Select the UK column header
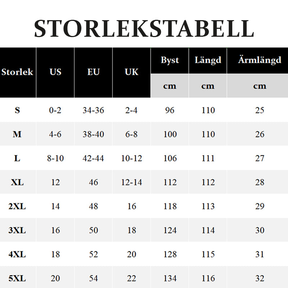The image size is (288, 288). coord(131,72)
